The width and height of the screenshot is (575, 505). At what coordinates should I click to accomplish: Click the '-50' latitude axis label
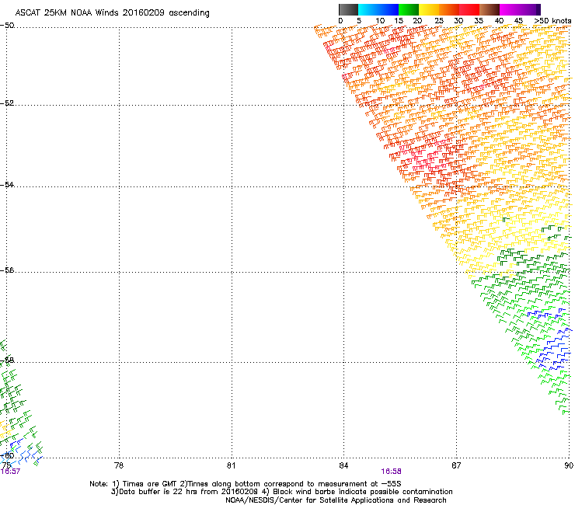pyautogui.click(x=7, y=26)
